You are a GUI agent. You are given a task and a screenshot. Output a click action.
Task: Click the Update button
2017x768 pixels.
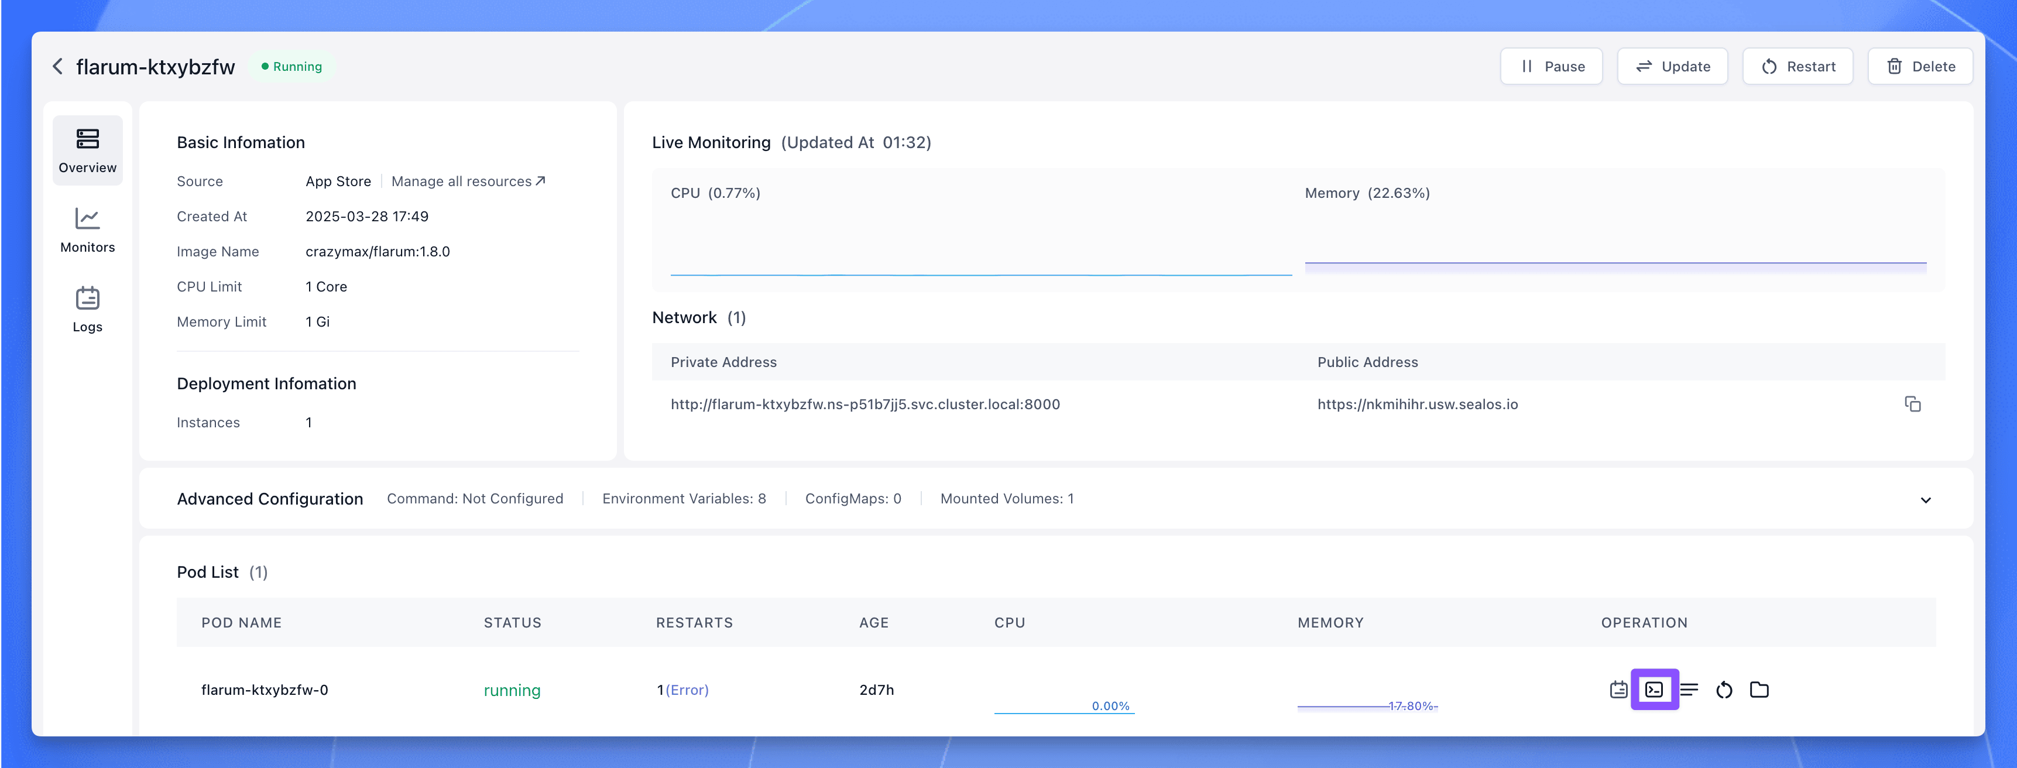[1672, 67]
